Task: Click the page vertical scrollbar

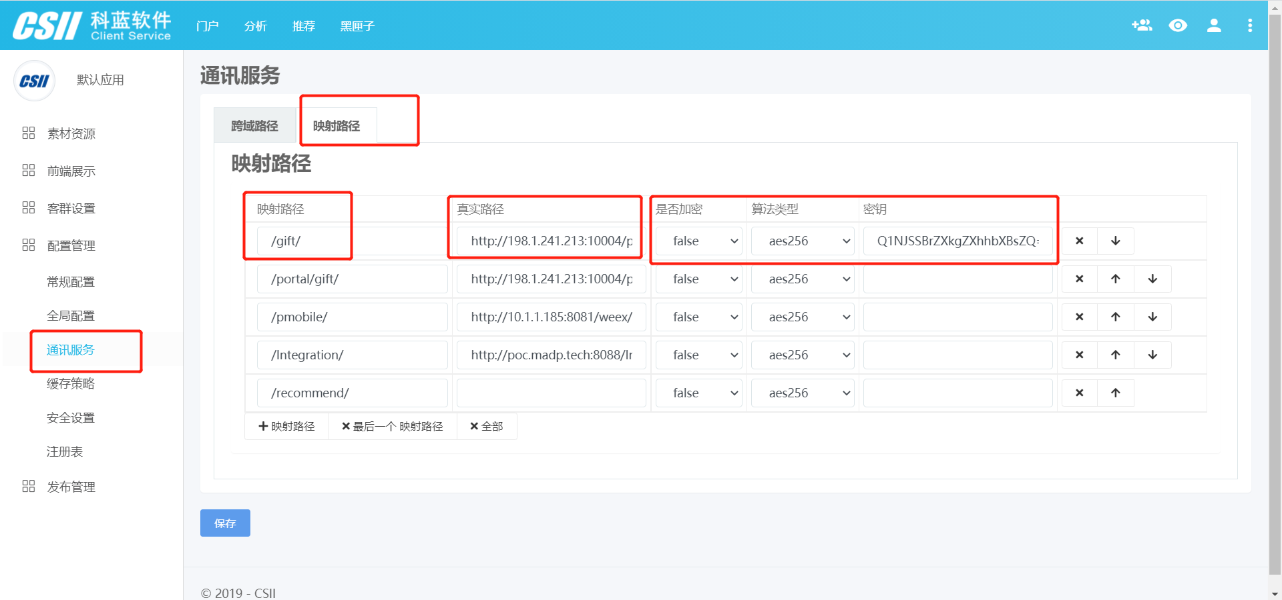Action: [x=1275, y=293]
